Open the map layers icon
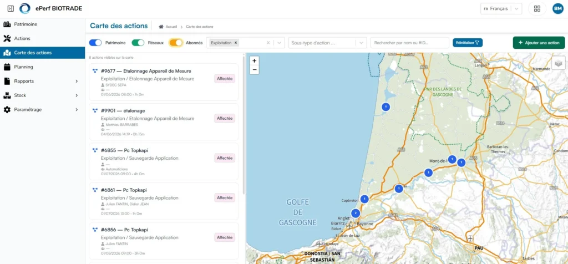The width and height of the screenshot is (568, 264). (558, 63)
